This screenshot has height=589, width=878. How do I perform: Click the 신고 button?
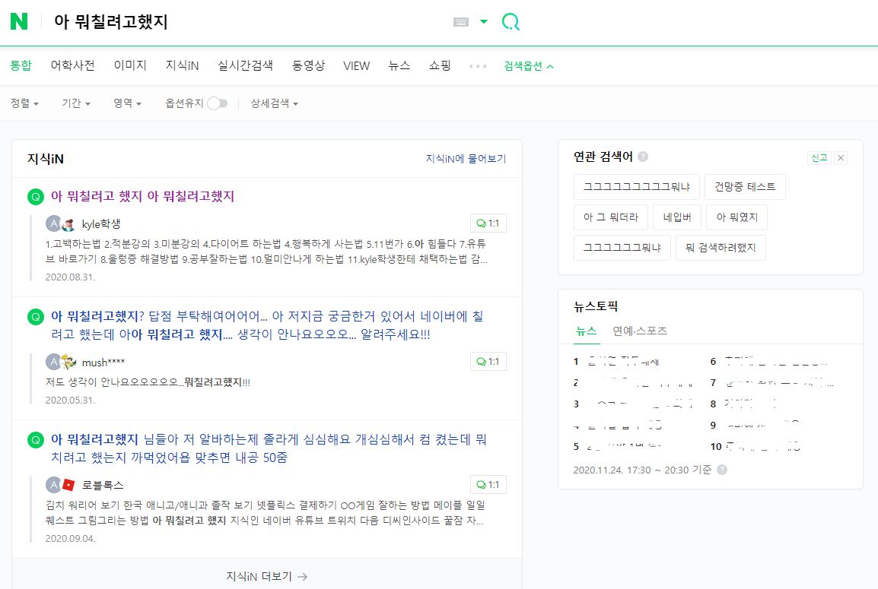coord(819,158)
